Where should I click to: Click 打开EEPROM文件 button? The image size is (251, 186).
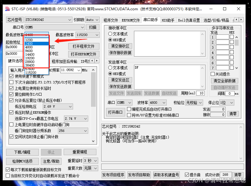tap(84, 54)
